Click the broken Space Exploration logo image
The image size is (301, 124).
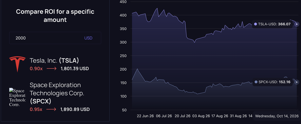(x=17, y=97)
